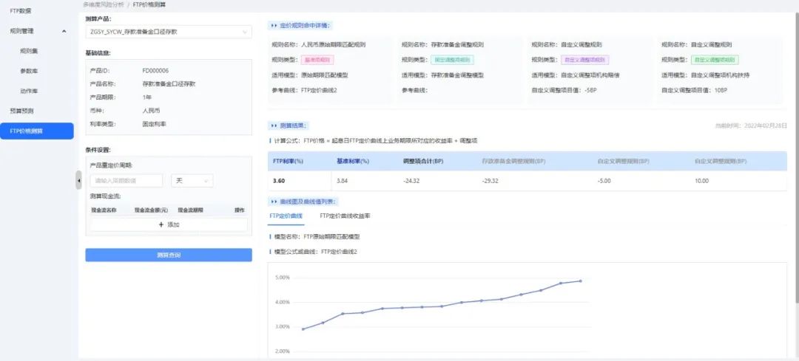This screenshot has width=799, height=361.
Task: Open FTP数据 in the sidebar
Action: pos(21,10)
